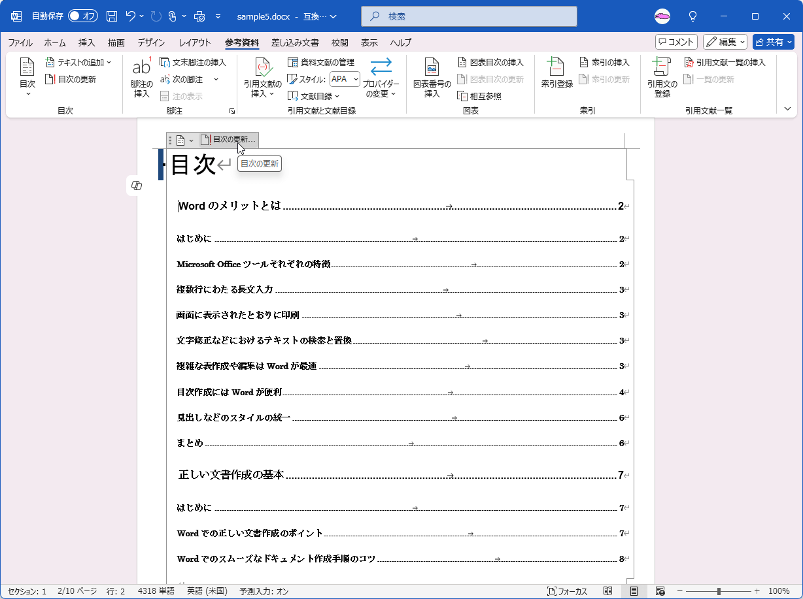Click 引用文献一覧の挿入

click(x=725, y=62)
